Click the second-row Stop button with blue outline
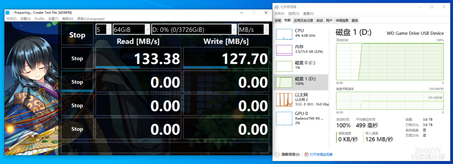The height and width of the screenshot is (164, 453). pyautogui.click(x=77, y=82)
